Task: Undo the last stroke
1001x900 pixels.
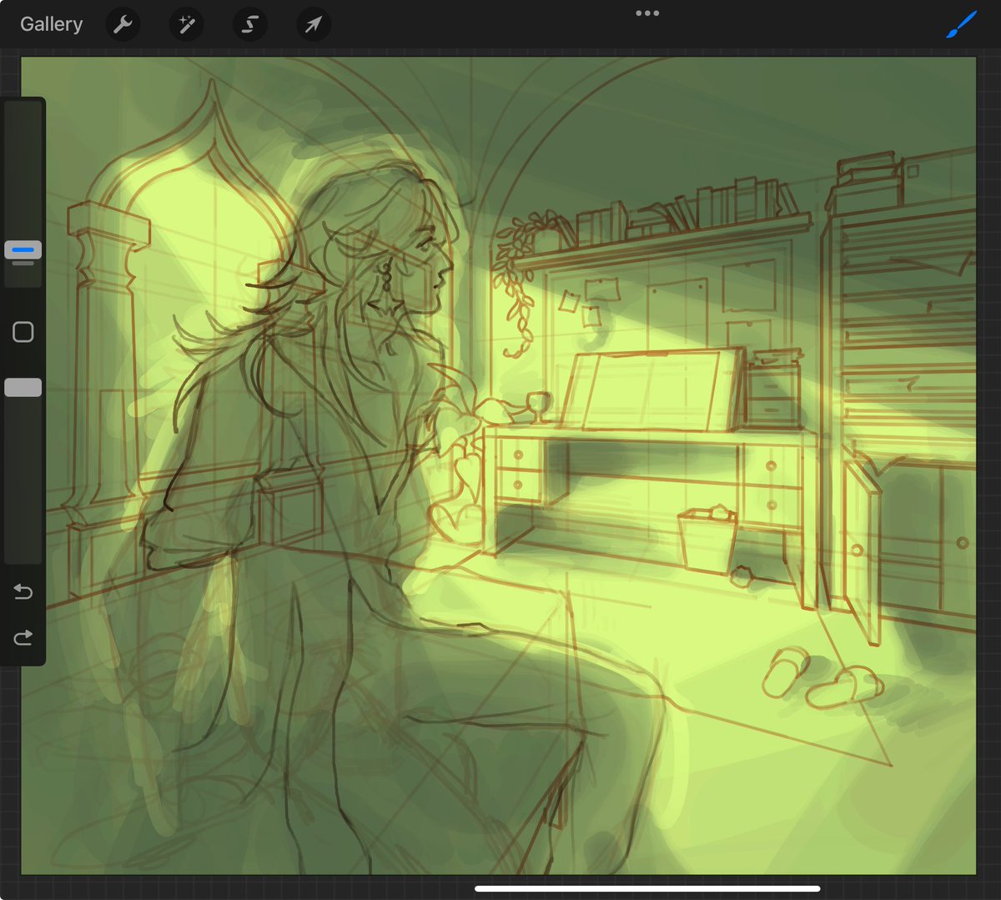Action: (23, 591)
